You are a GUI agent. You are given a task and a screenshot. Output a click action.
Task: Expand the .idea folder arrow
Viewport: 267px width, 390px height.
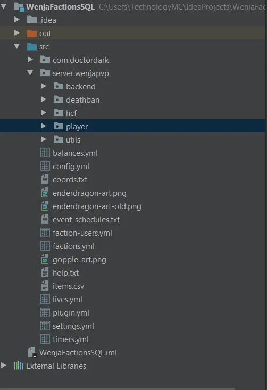tap(16, 19)
